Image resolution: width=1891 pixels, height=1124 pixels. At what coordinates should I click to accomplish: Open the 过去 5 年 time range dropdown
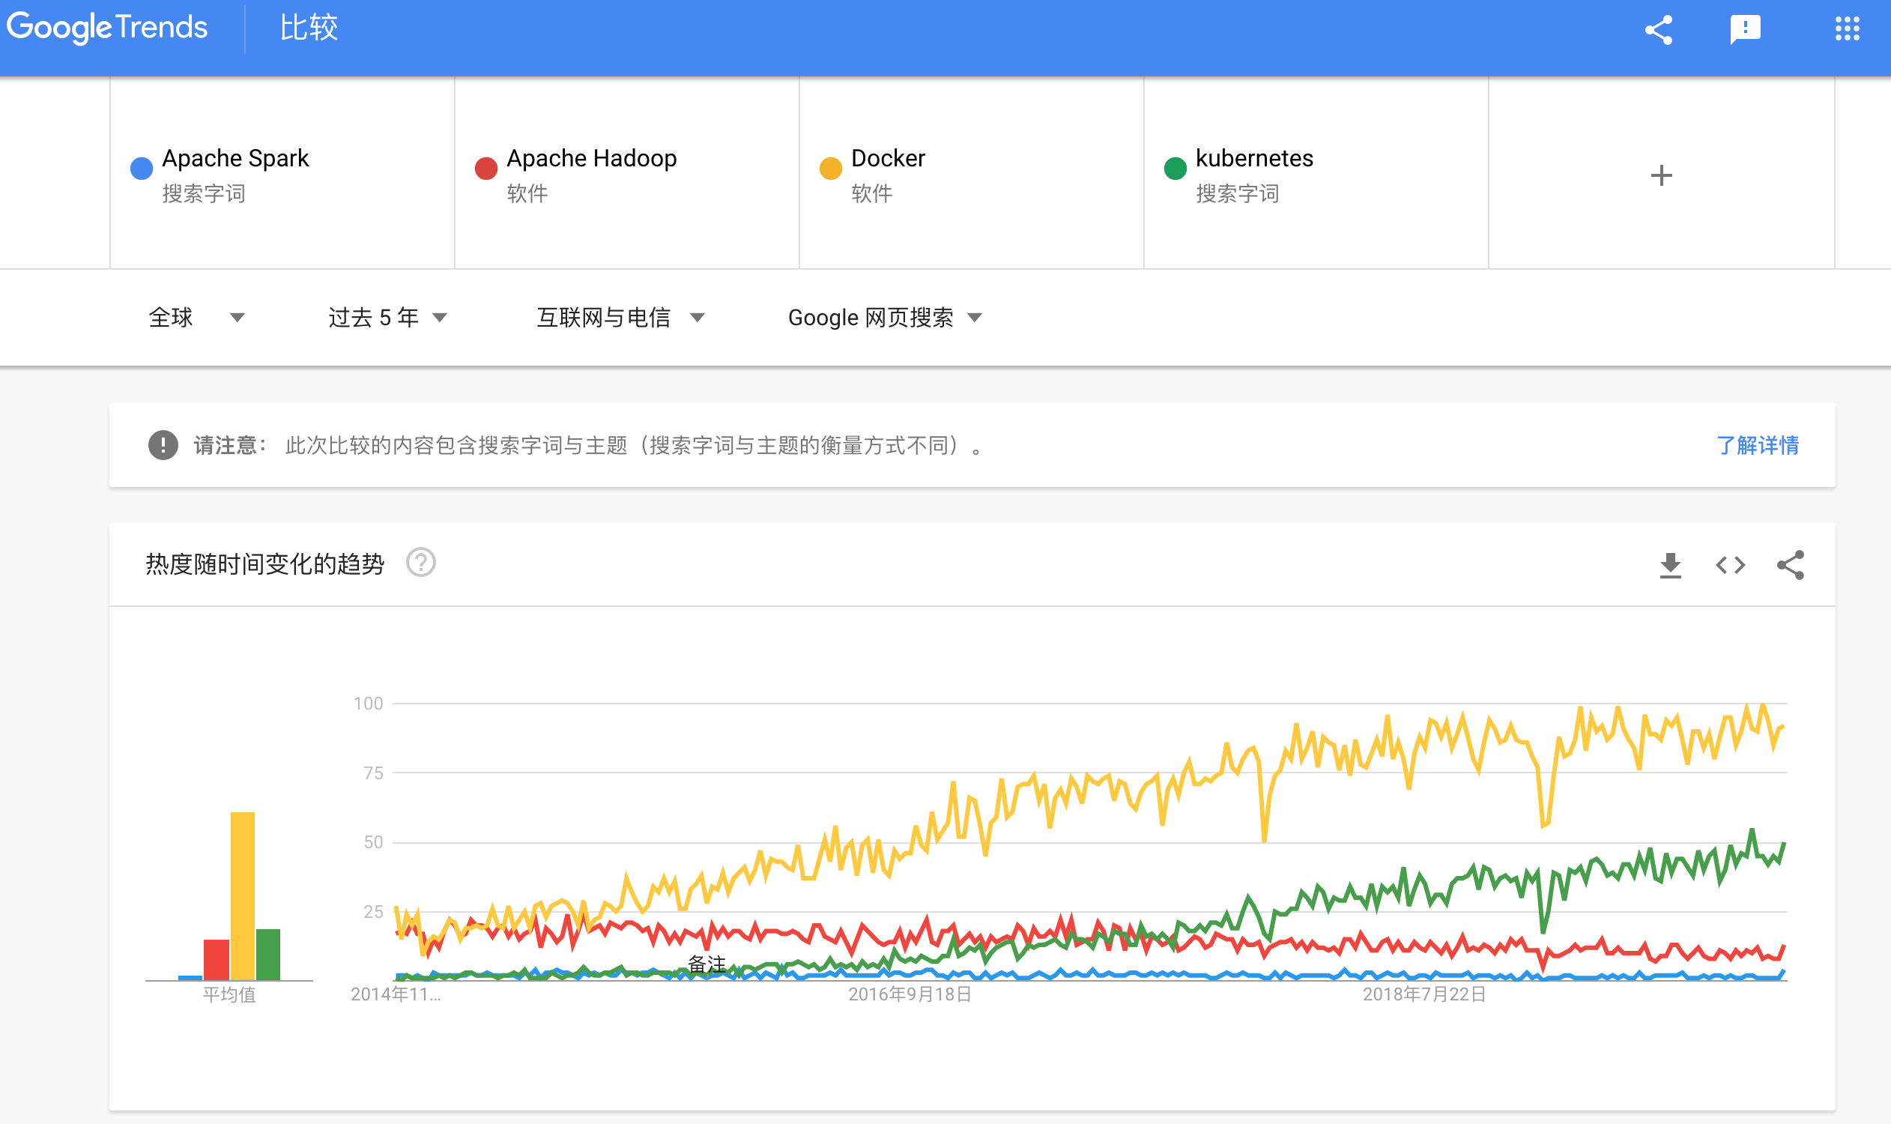[x=388, y=318]
